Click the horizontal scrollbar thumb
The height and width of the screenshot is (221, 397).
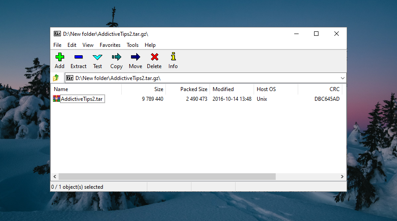click(167, 177)
